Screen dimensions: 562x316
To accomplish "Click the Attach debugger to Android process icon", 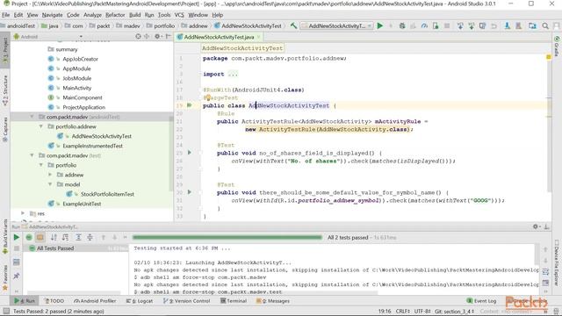I will coord(436,25).
